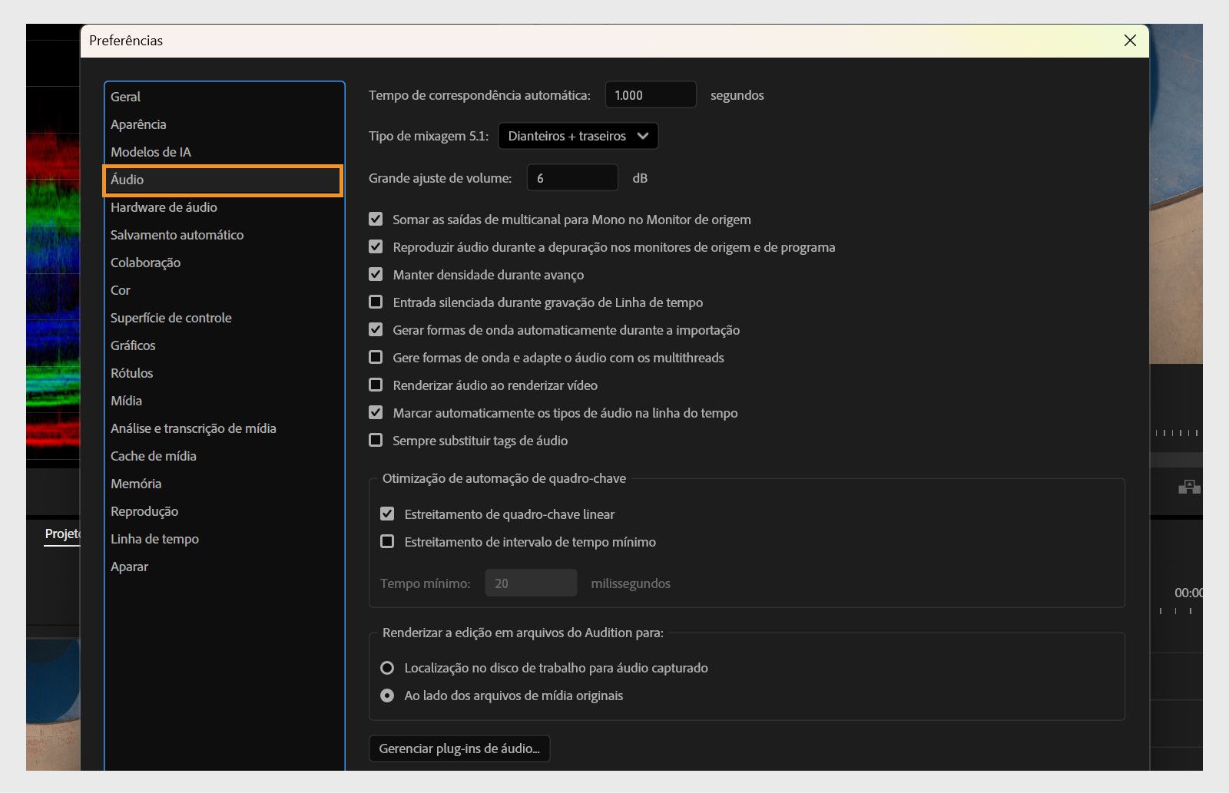Uncheck Sempre substituir tags de áudio
Viewport: 1229px width, 793px height.
[x=376, y=440]
